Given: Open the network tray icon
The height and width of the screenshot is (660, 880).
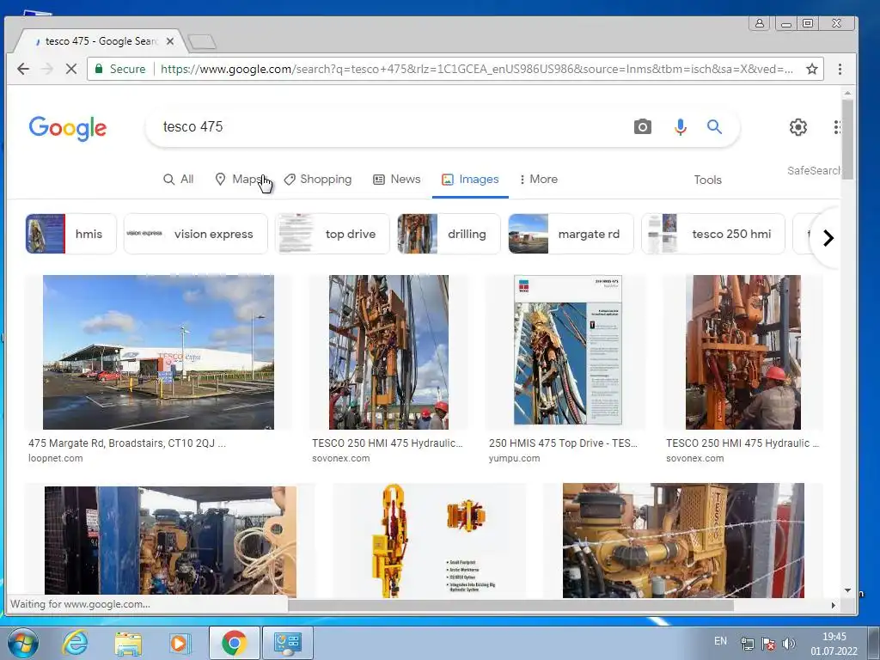Looking at the screenshot, I should (x=747, y=644).
